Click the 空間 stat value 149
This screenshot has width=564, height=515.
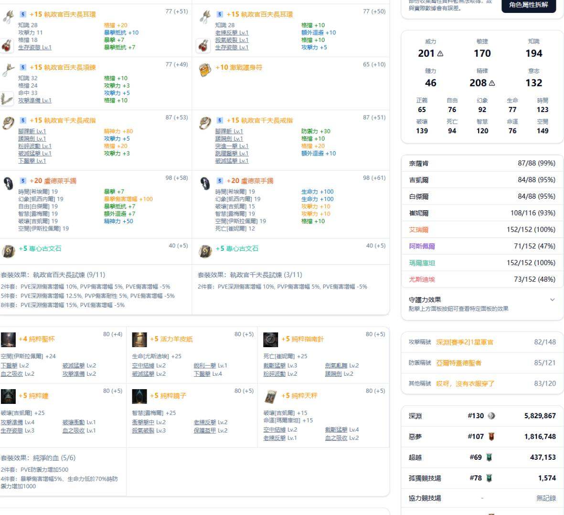pos(543,131)
